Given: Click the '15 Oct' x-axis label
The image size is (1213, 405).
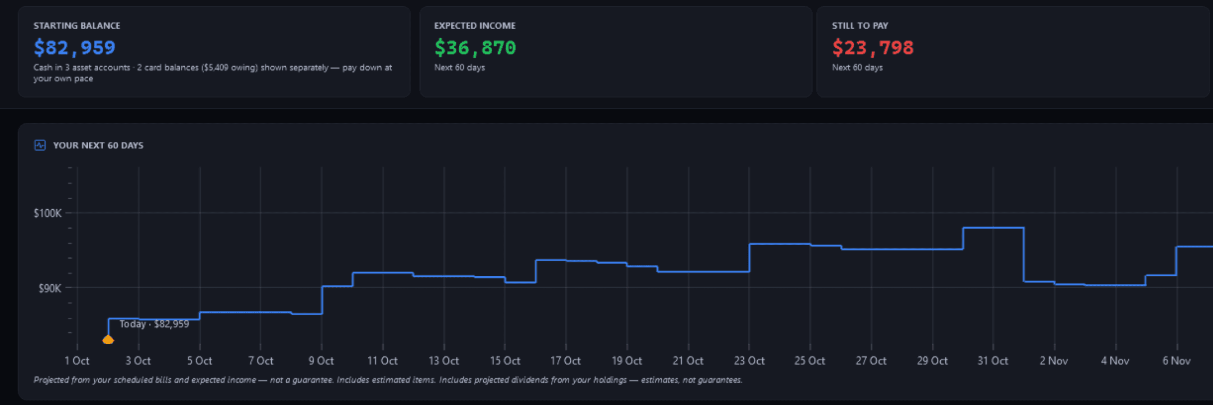Looking at the screenshot, I should pos(505,361).
